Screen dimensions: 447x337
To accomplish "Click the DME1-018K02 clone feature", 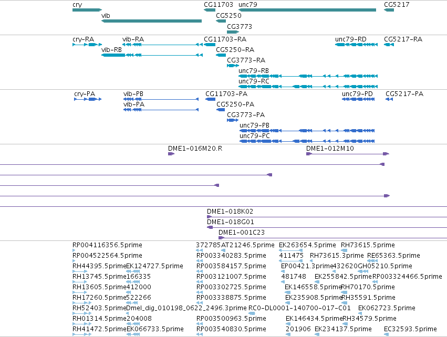I will (x=327, y=217).
